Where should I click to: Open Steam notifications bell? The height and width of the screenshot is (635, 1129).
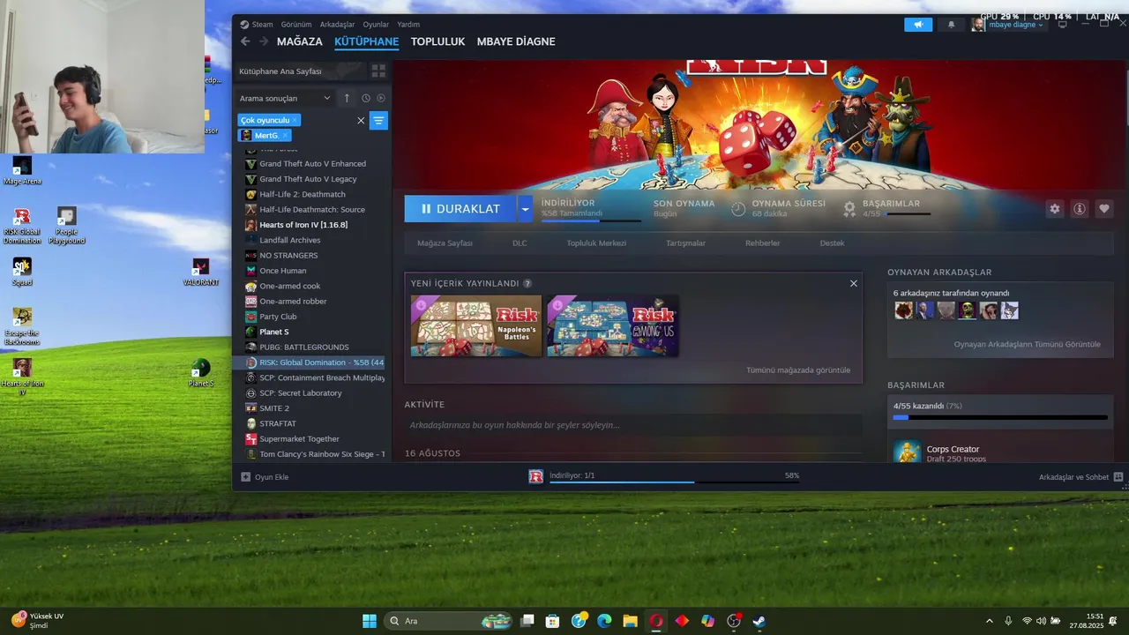pos(951,25)
